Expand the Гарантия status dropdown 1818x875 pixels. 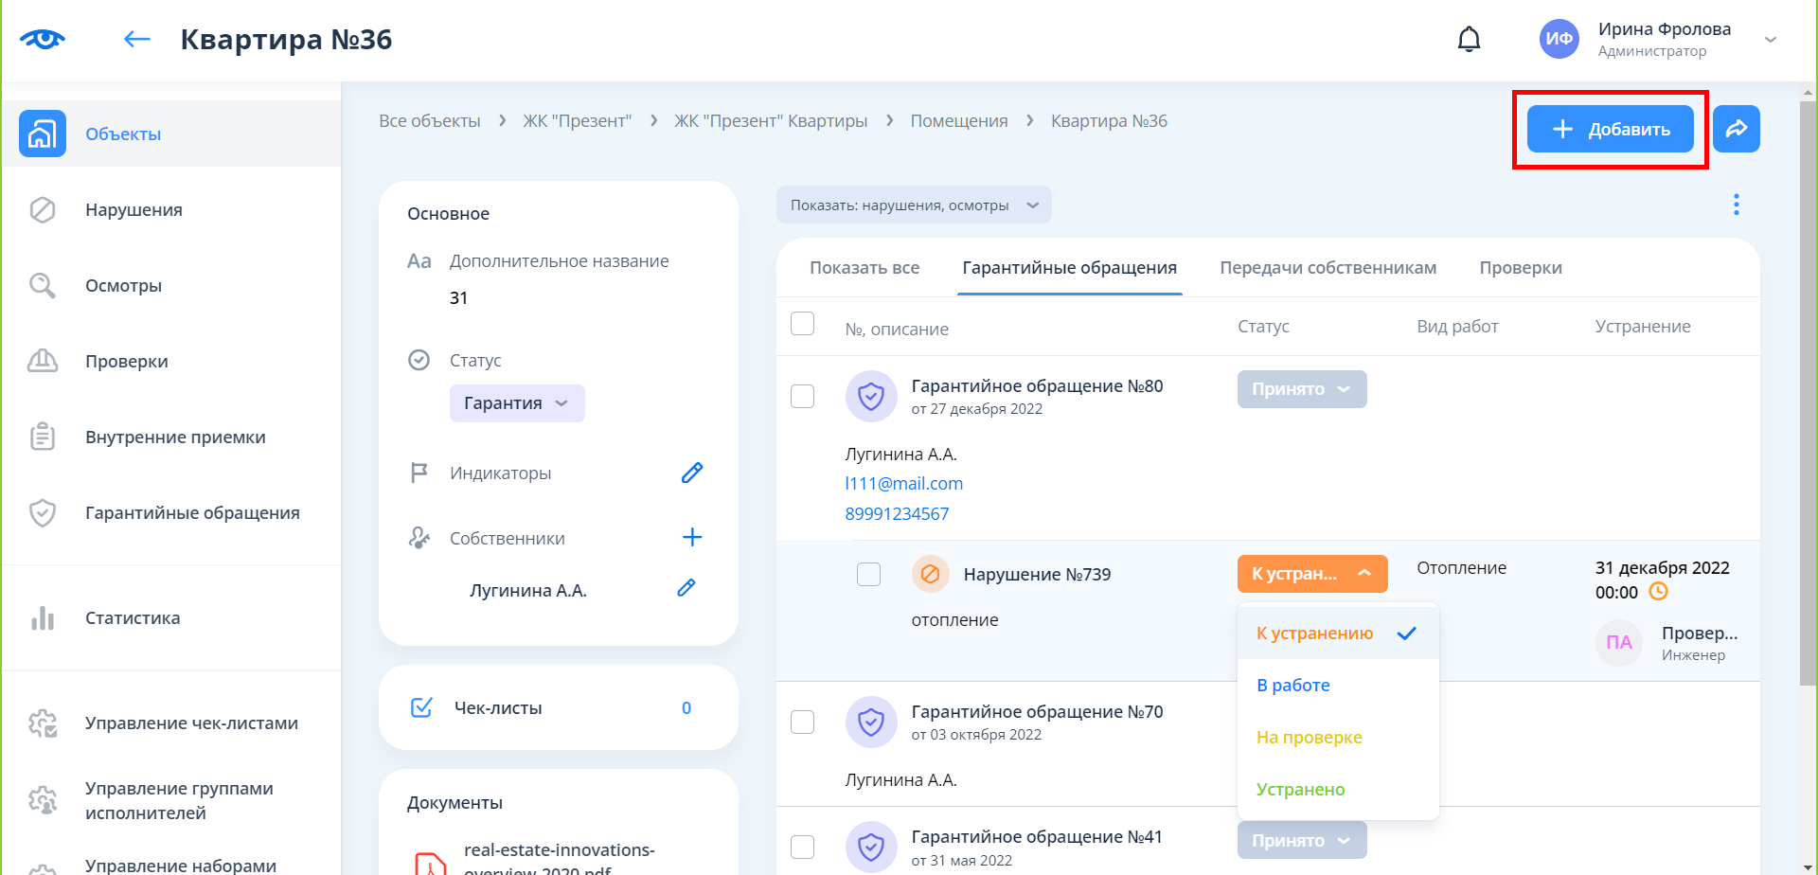coord(517,403)
